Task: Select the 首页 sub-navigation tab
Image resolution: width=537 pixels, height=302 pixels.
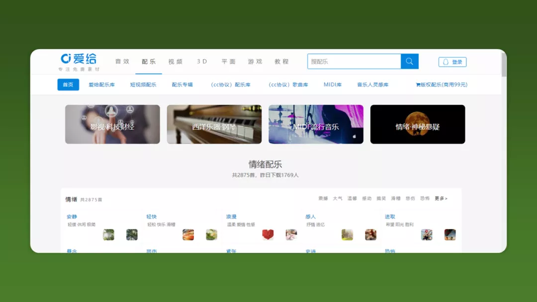Action: pos(68,84)
